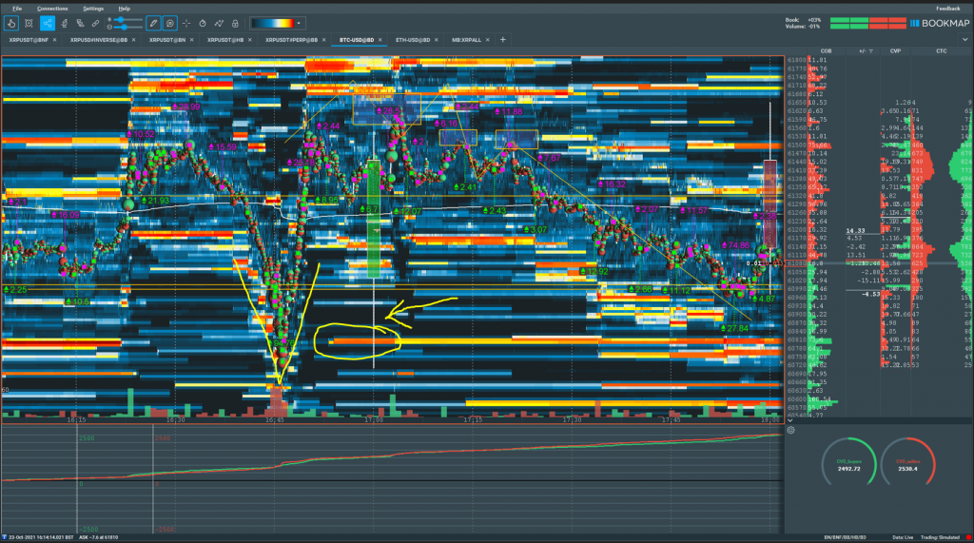This screenshot has width=974, height=543.
Task: Click the CTC column header
Action: point(942,51)
